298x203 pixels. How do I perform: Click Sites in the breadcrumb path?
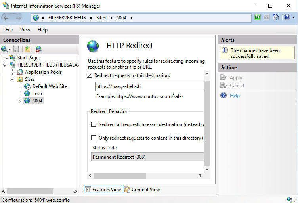[101, 18]
